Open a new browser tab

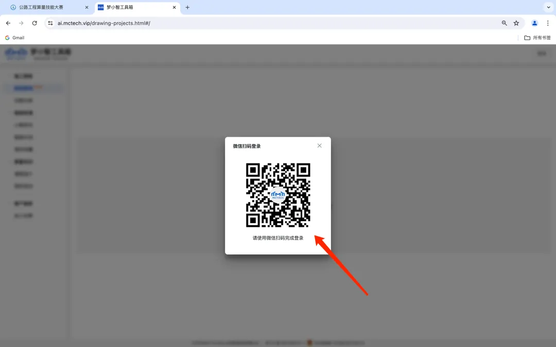coord(187,8)
